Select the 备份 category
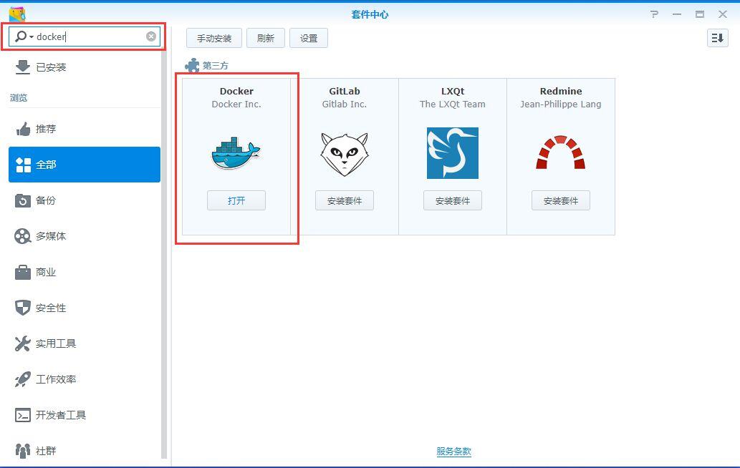The width and height of the screenshot is (740, 468). (x=85, y=200)
